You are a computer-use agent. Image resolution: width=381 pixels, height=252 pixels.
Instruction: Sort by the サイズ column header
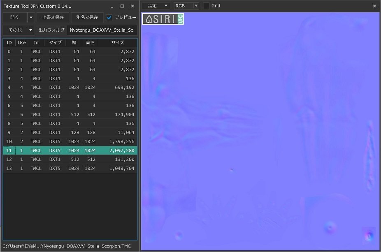pyautogui.click(x=118, y=43)
